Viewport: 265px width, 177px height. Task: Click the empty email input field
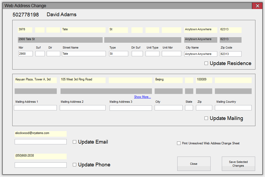coord(41,142)
